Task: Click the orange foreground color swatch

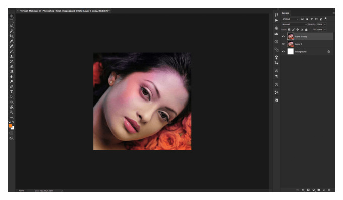Action: coord(10,126)
